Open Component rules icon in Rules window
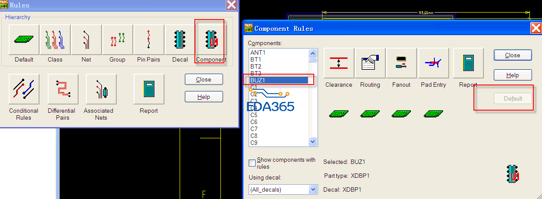542x199 pixels. [x=211, y=39]
